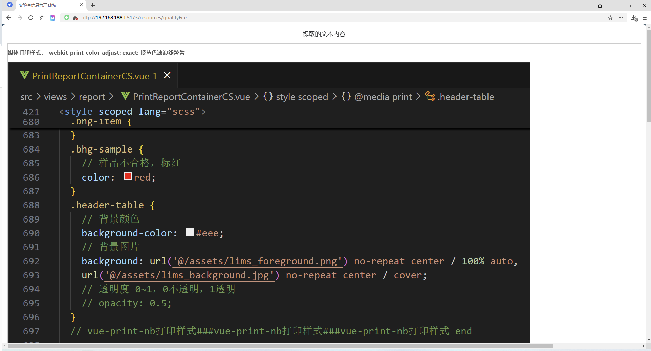Open the .header-table breadcrumb dropdown
The height and width of the screenshot is (351, 651).
tap(466, 97)
